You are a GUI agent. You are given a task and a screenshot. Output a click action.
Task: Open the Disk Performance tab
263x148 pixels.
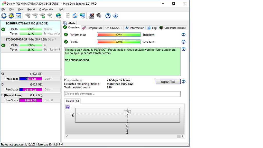click(x=173, y=28)
